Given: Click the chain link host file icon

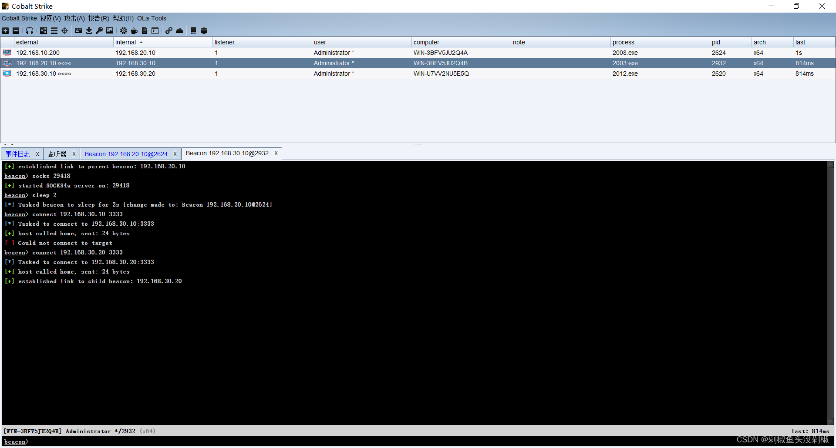Looking at the screenshot, I should coord(169,30).
